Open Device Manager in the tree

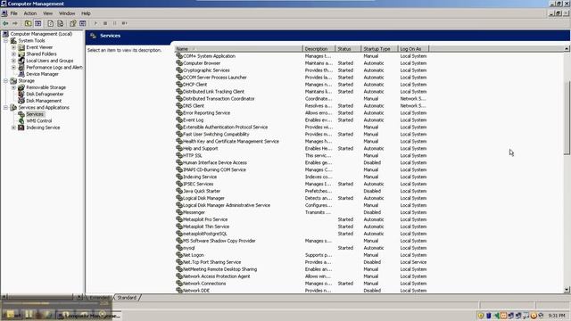click(42, 74)
